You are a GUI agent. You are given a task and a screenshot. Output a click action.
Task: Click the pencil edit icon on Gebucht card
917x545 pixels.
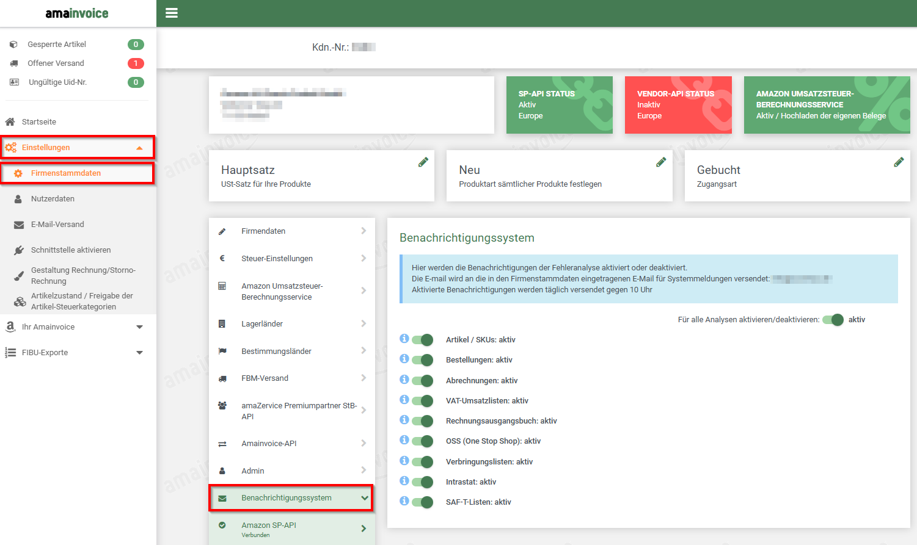click(899, 162)
